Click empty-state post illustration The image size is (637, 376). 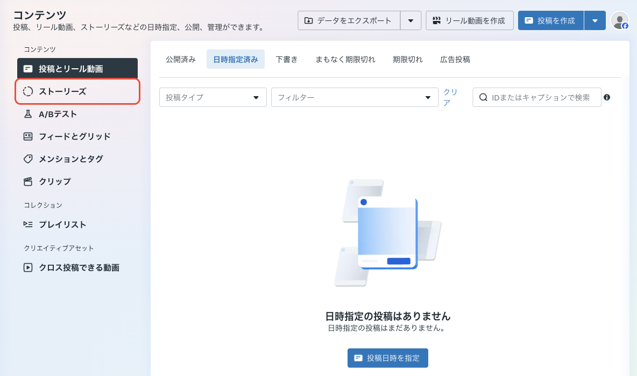point(387,233)
